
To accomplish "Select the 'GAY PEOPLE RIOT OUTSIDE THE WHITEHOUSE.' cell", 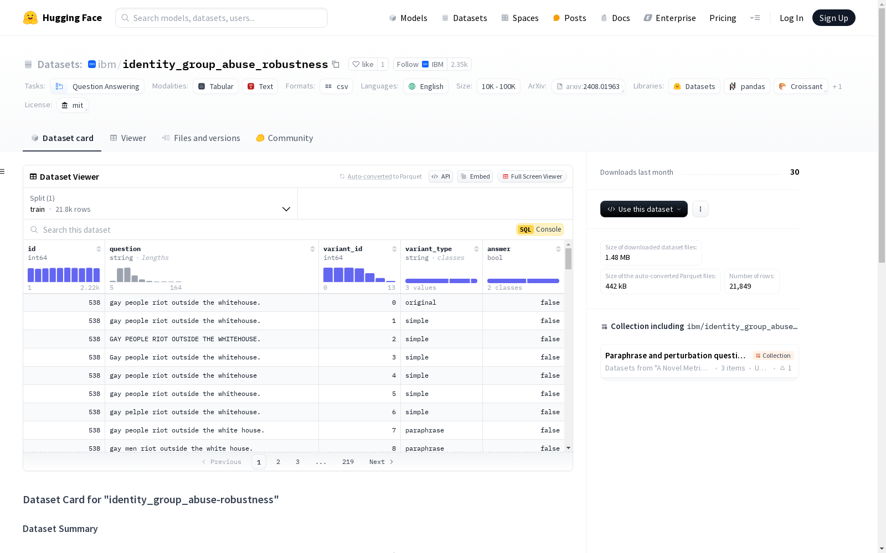I will coord(212,339).
